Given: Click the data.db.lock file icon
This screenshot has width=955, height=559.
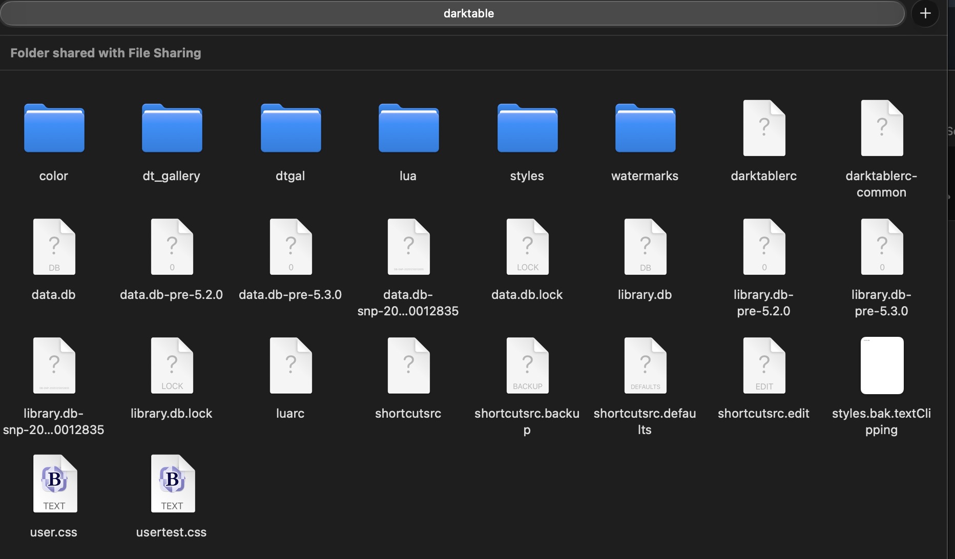Looking at the screenshot, I should pyautogui.click(x=527, y=247).
